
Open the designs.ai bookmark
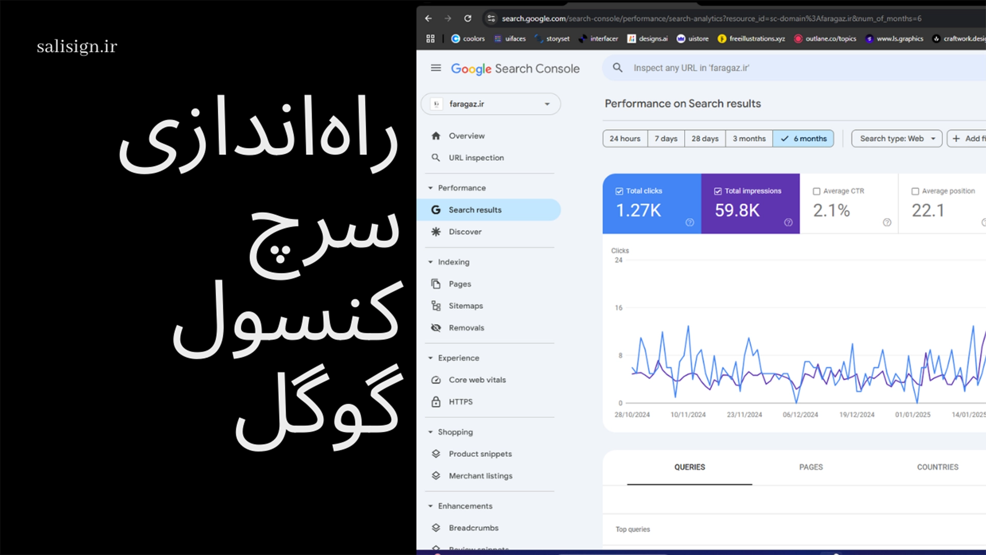[648, 39]
